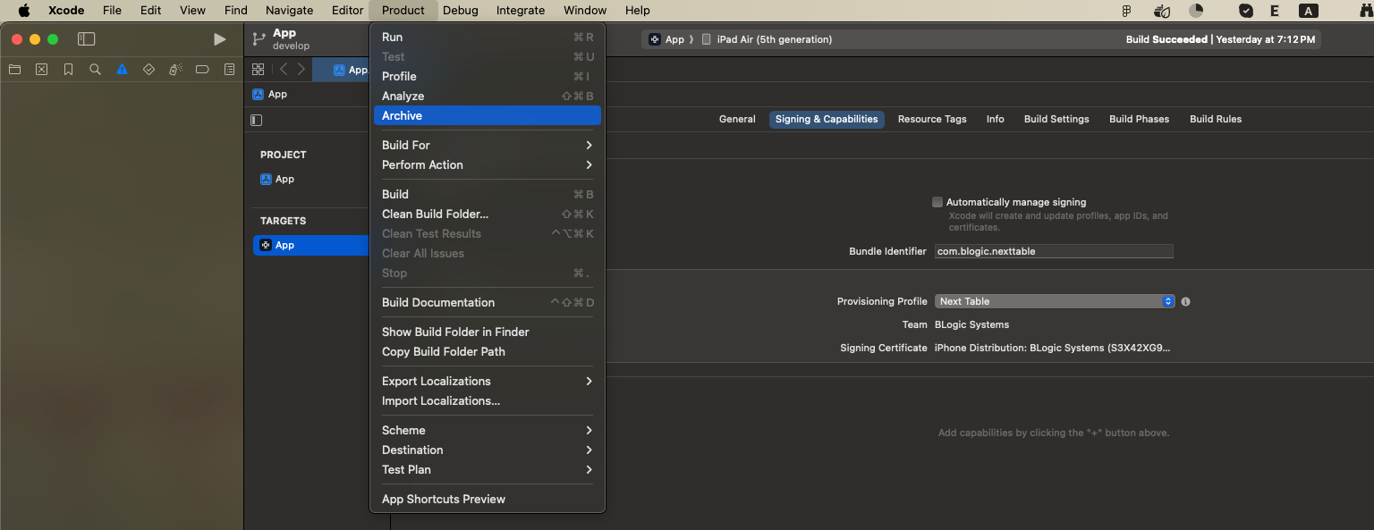1374x530 pixels.
Task: Click the pie chart battery menu bar icon
Action: coord(1196,10)
